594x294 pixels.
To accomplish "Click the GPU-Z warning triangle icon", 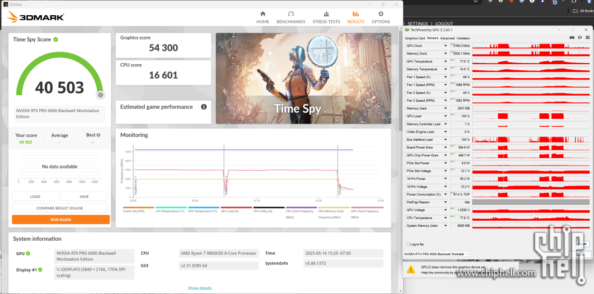I will point(411,269).
